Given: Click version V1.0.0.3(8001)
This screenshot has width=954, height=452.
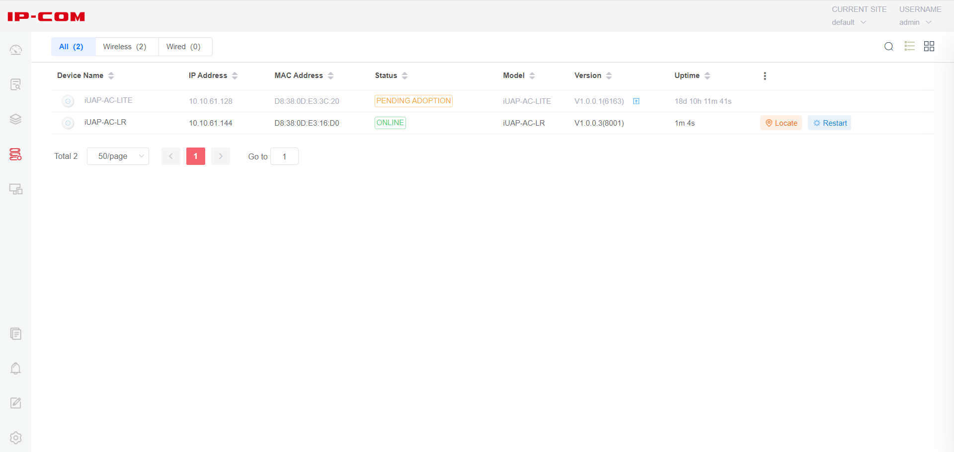Looking at the screenshot, I should point(599,123).
